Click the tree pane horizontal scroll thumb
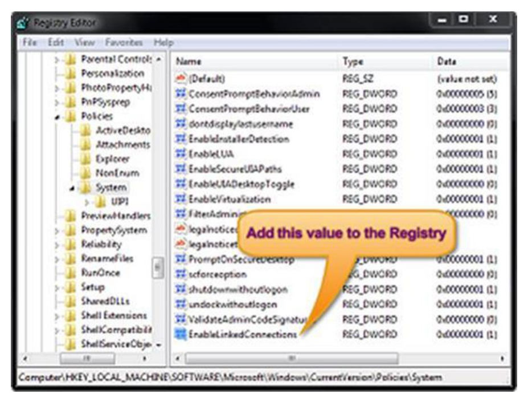The width and height of the screenshot is (528, 402). tap(87, 358)
